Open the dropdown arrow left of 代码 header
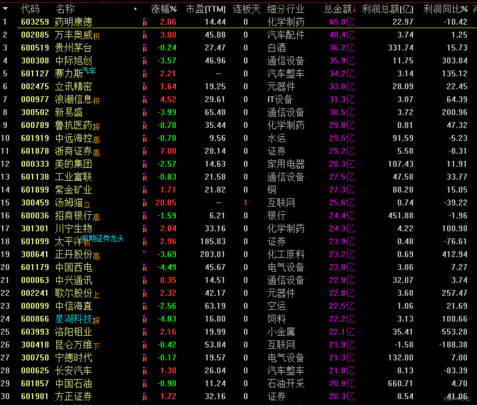 pos(5,9)
